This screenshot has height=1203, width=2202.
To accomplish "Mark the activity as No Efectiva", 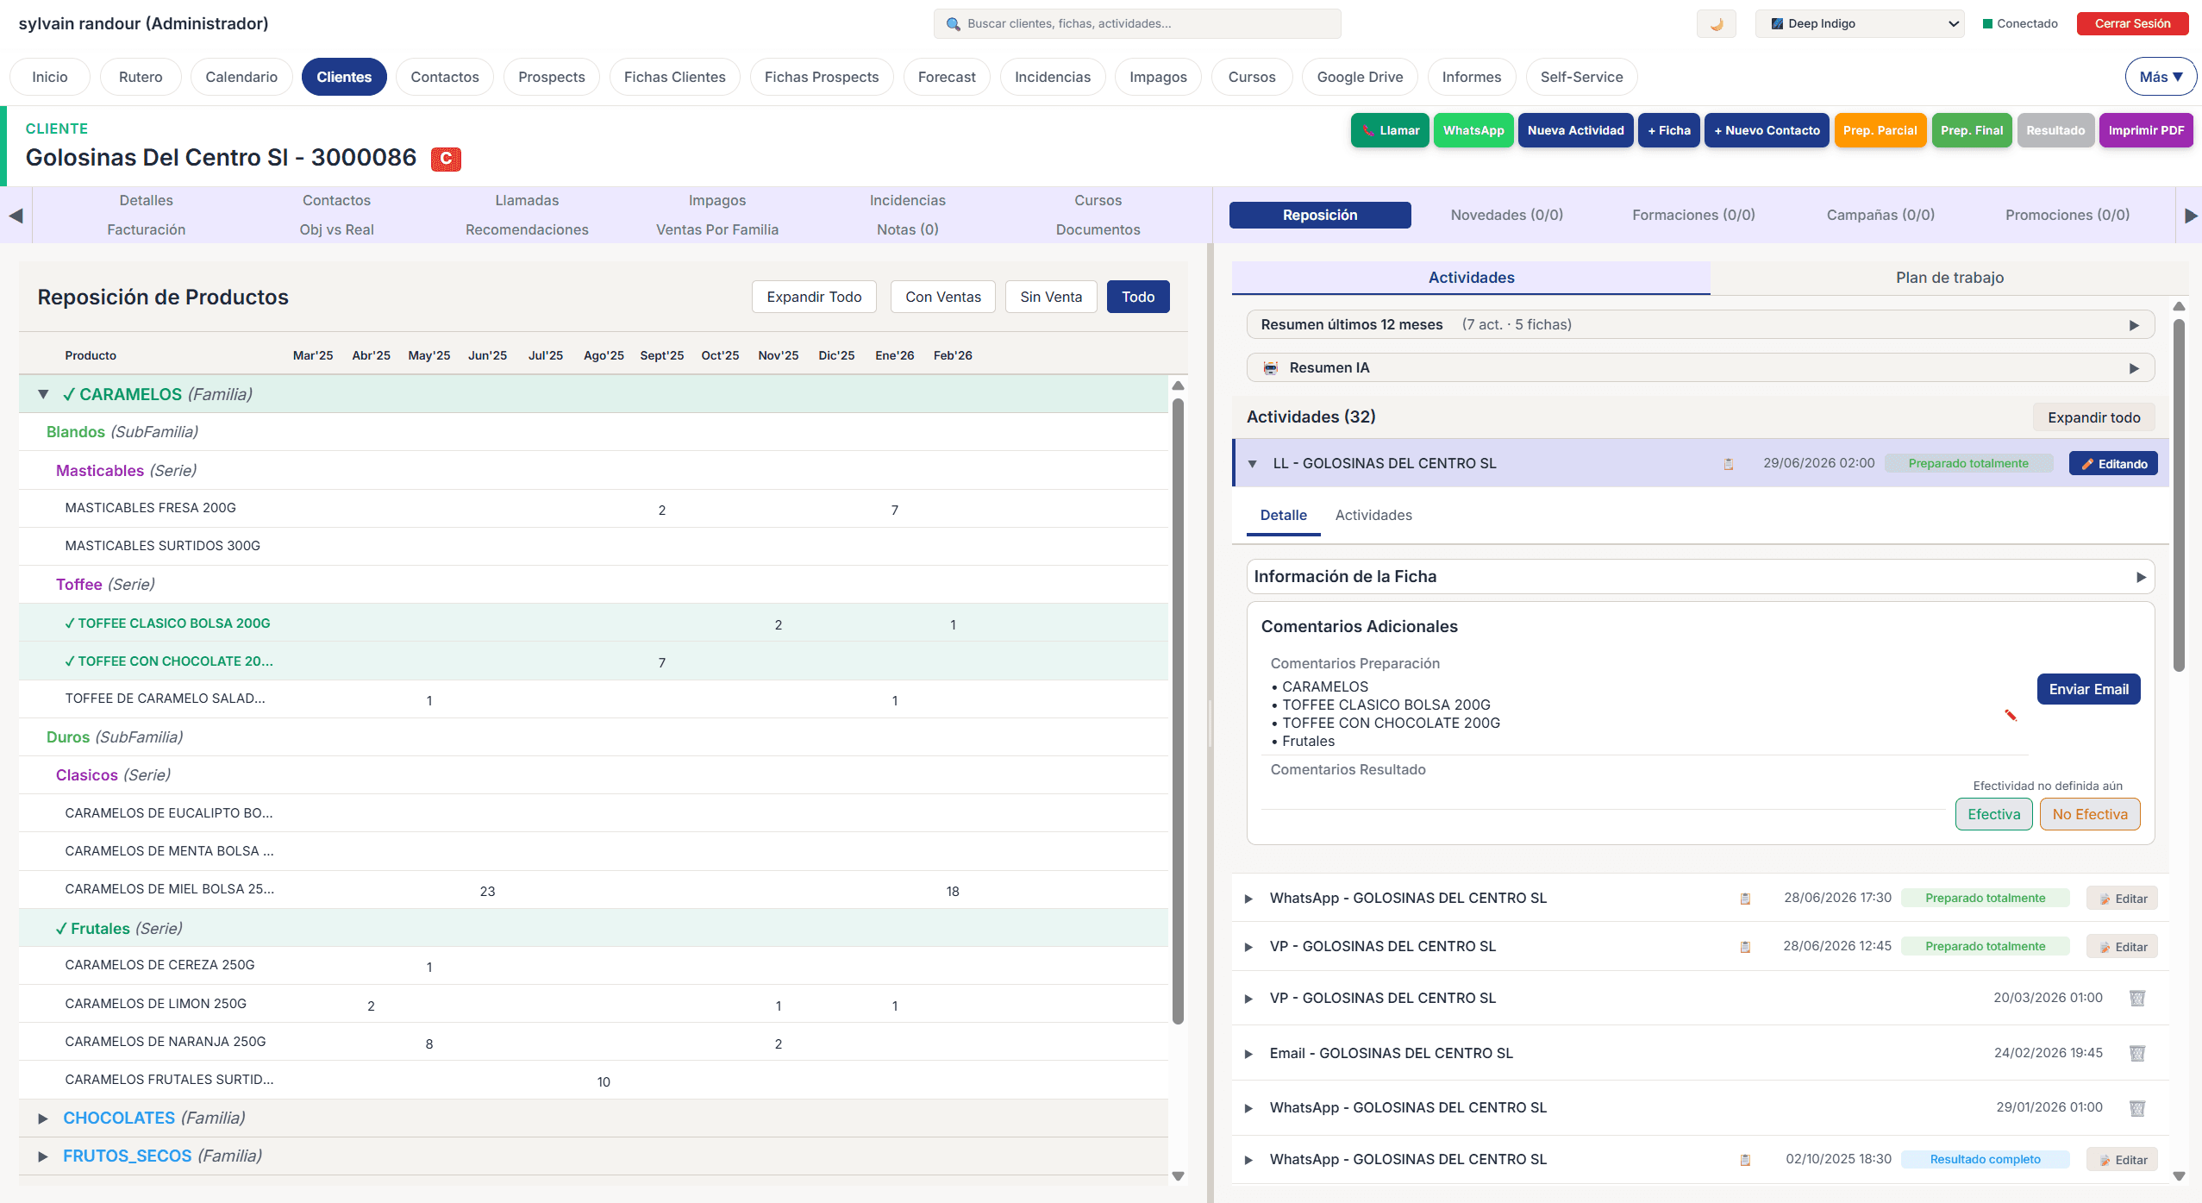I will (2089, 813).
